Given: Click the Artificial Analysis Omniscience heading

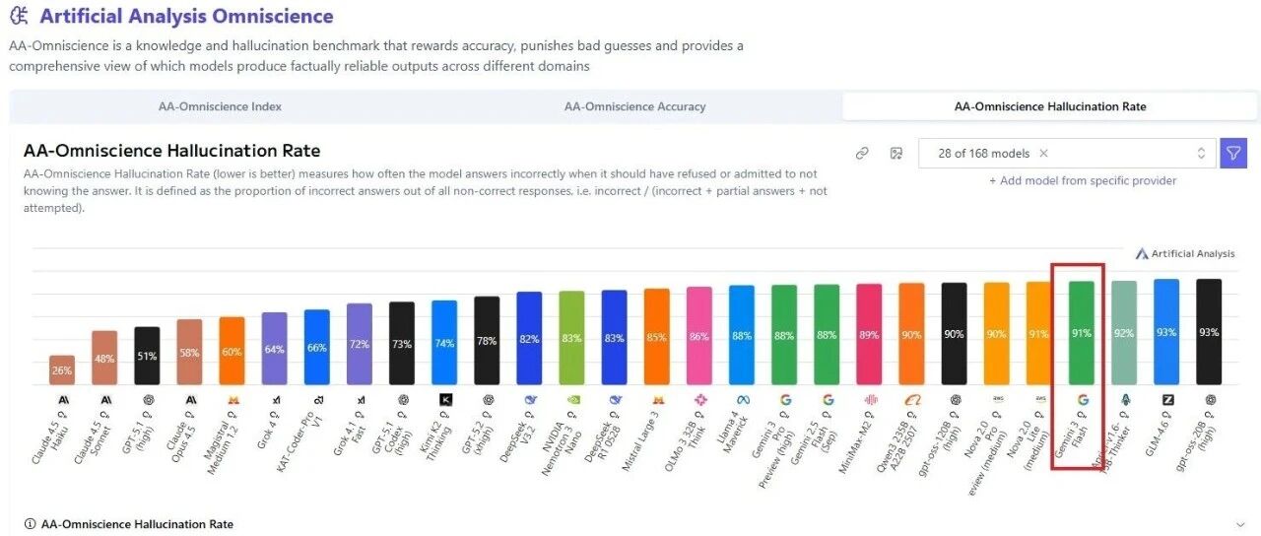Looking at the screenshot, I should [x=186, y=16].
